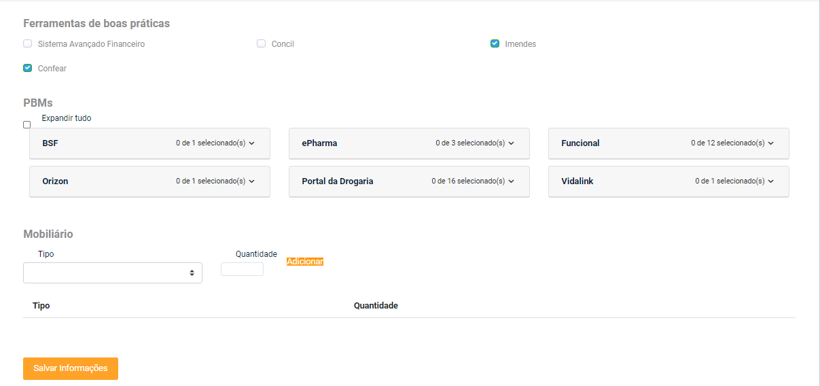Click the Funcional chevron arrow icon
The width and height of the screenshot is (820, 386).
pyautogui.click(x=770, y=143)
